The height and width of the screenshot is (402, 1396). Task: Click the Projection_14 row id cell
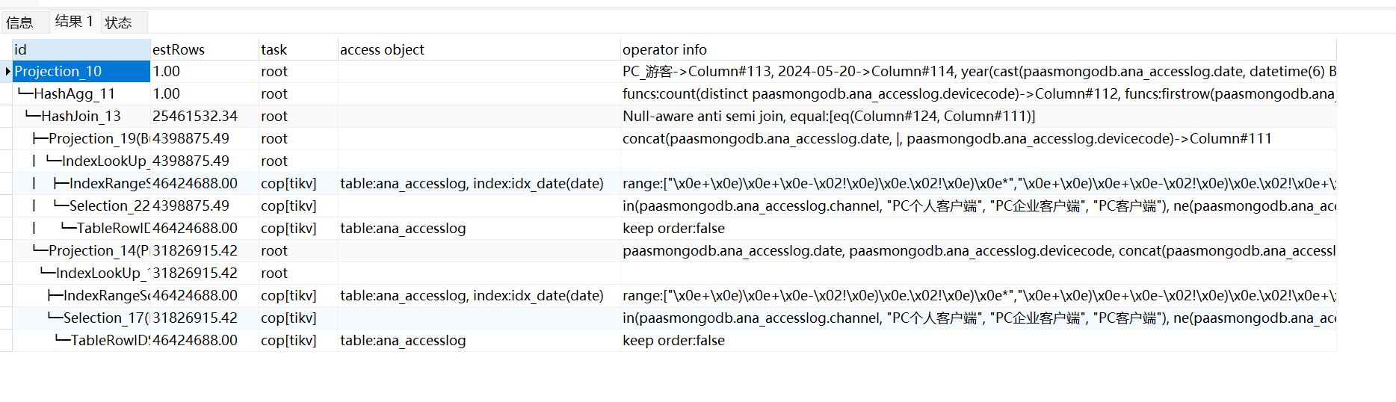(x=97, y=251)
